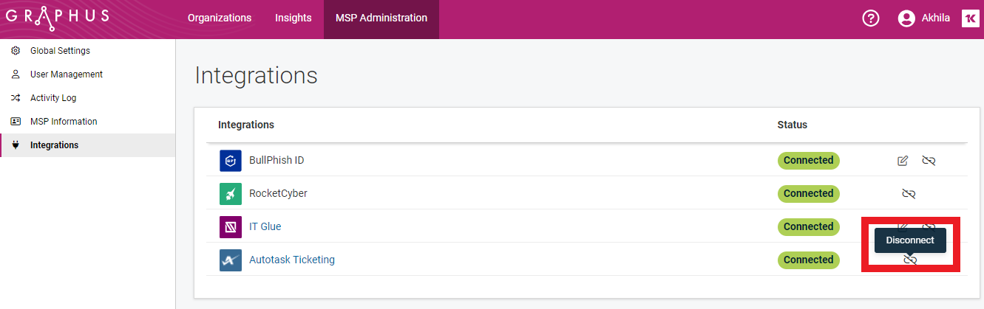
Task: Edit the BullPhish ID integration
Action: point(903,160)
